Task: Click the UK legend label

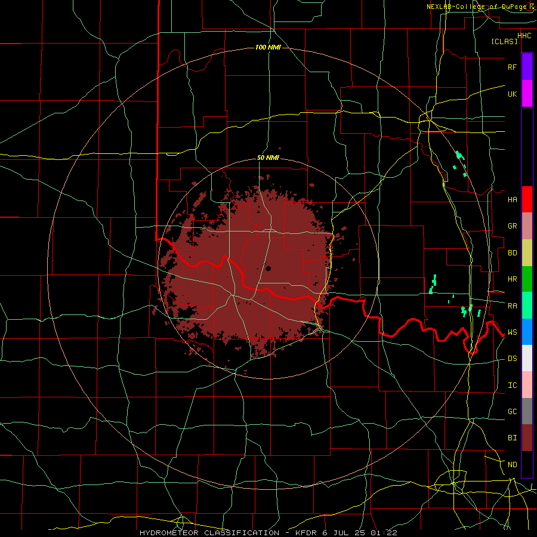Action: [x=512, y=94]
